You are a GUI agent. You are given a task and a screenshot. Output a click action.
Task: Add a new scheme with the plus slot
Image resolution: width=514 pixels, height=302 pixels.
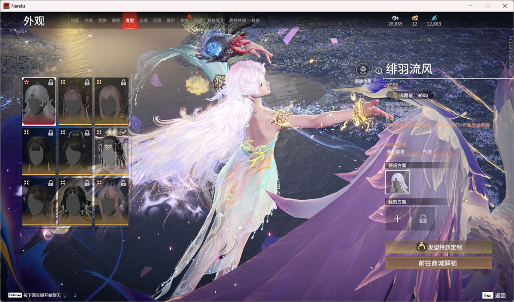397,219
